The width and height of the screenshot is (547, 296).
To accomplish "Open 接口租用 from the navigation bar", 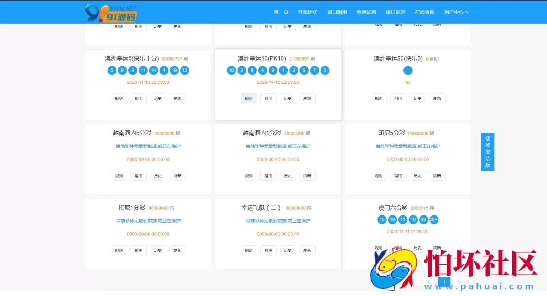I will 337,12.
